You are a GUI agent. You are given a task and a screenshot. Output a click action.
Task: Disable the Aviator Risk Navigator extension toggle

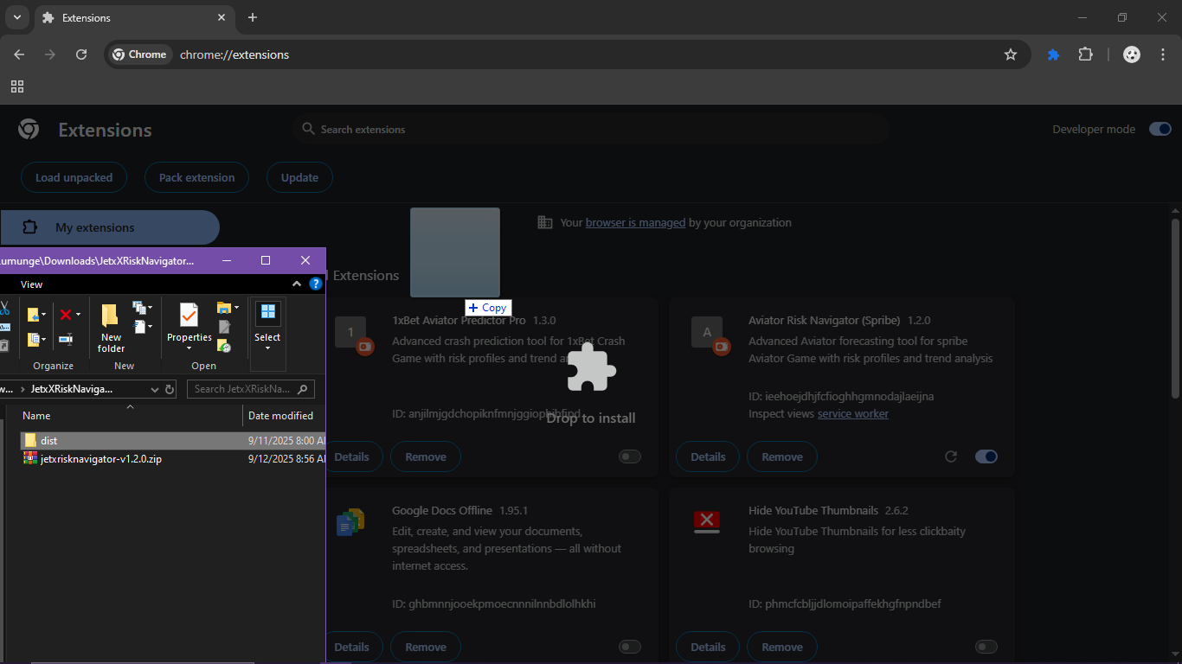click(x=986, y=456)
